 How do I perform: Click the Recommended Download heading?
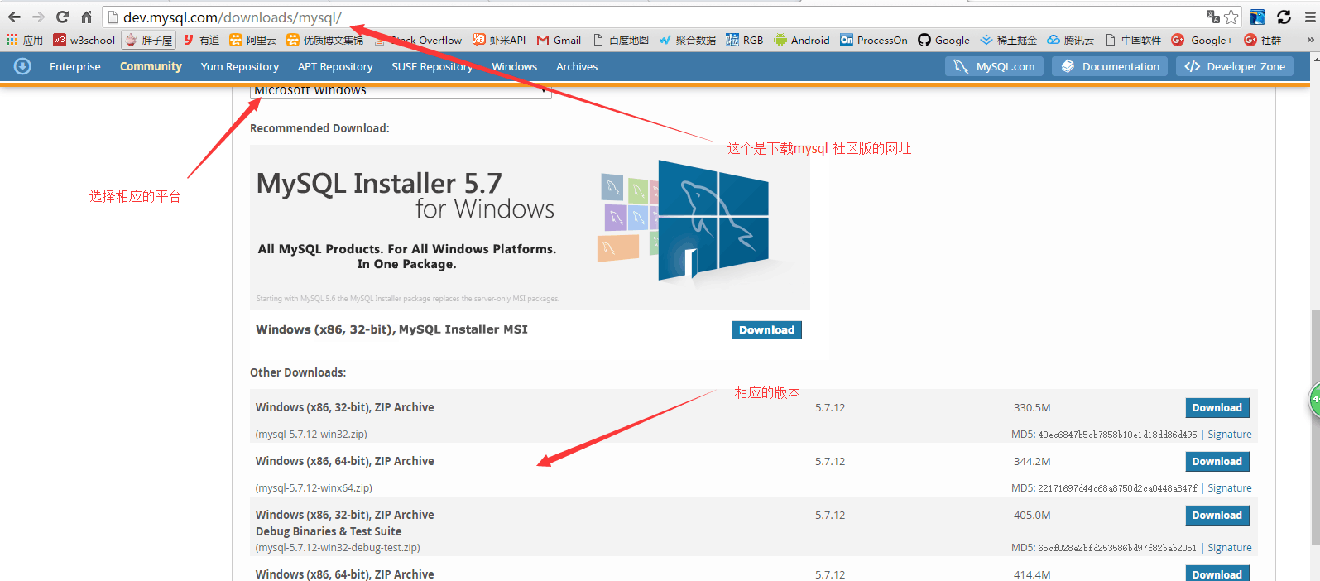coord(319,128)
